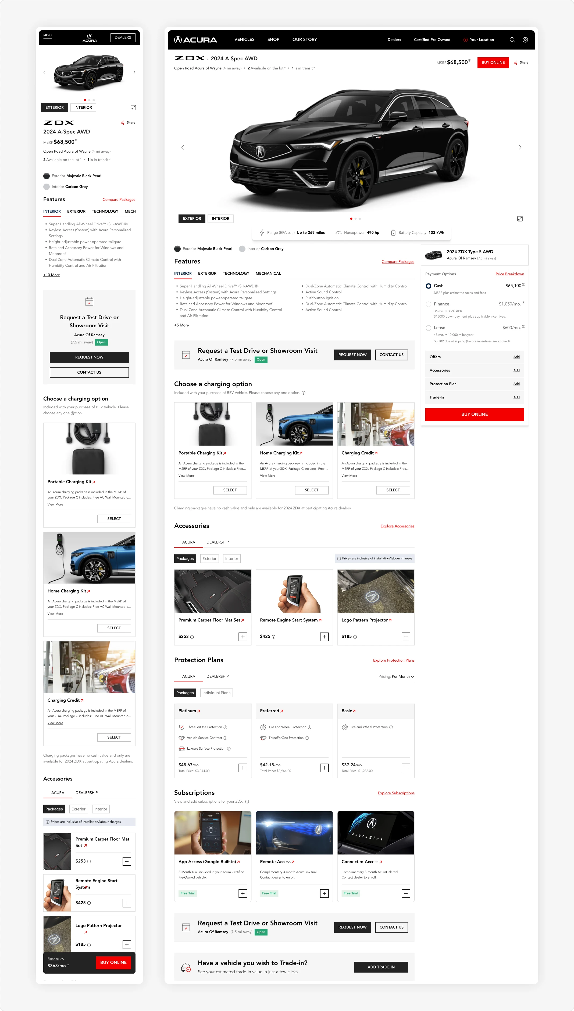Viewport: 574px width, 1011px height.
Task: Open Explore Subscriptions link
Action: click(396, 793)
